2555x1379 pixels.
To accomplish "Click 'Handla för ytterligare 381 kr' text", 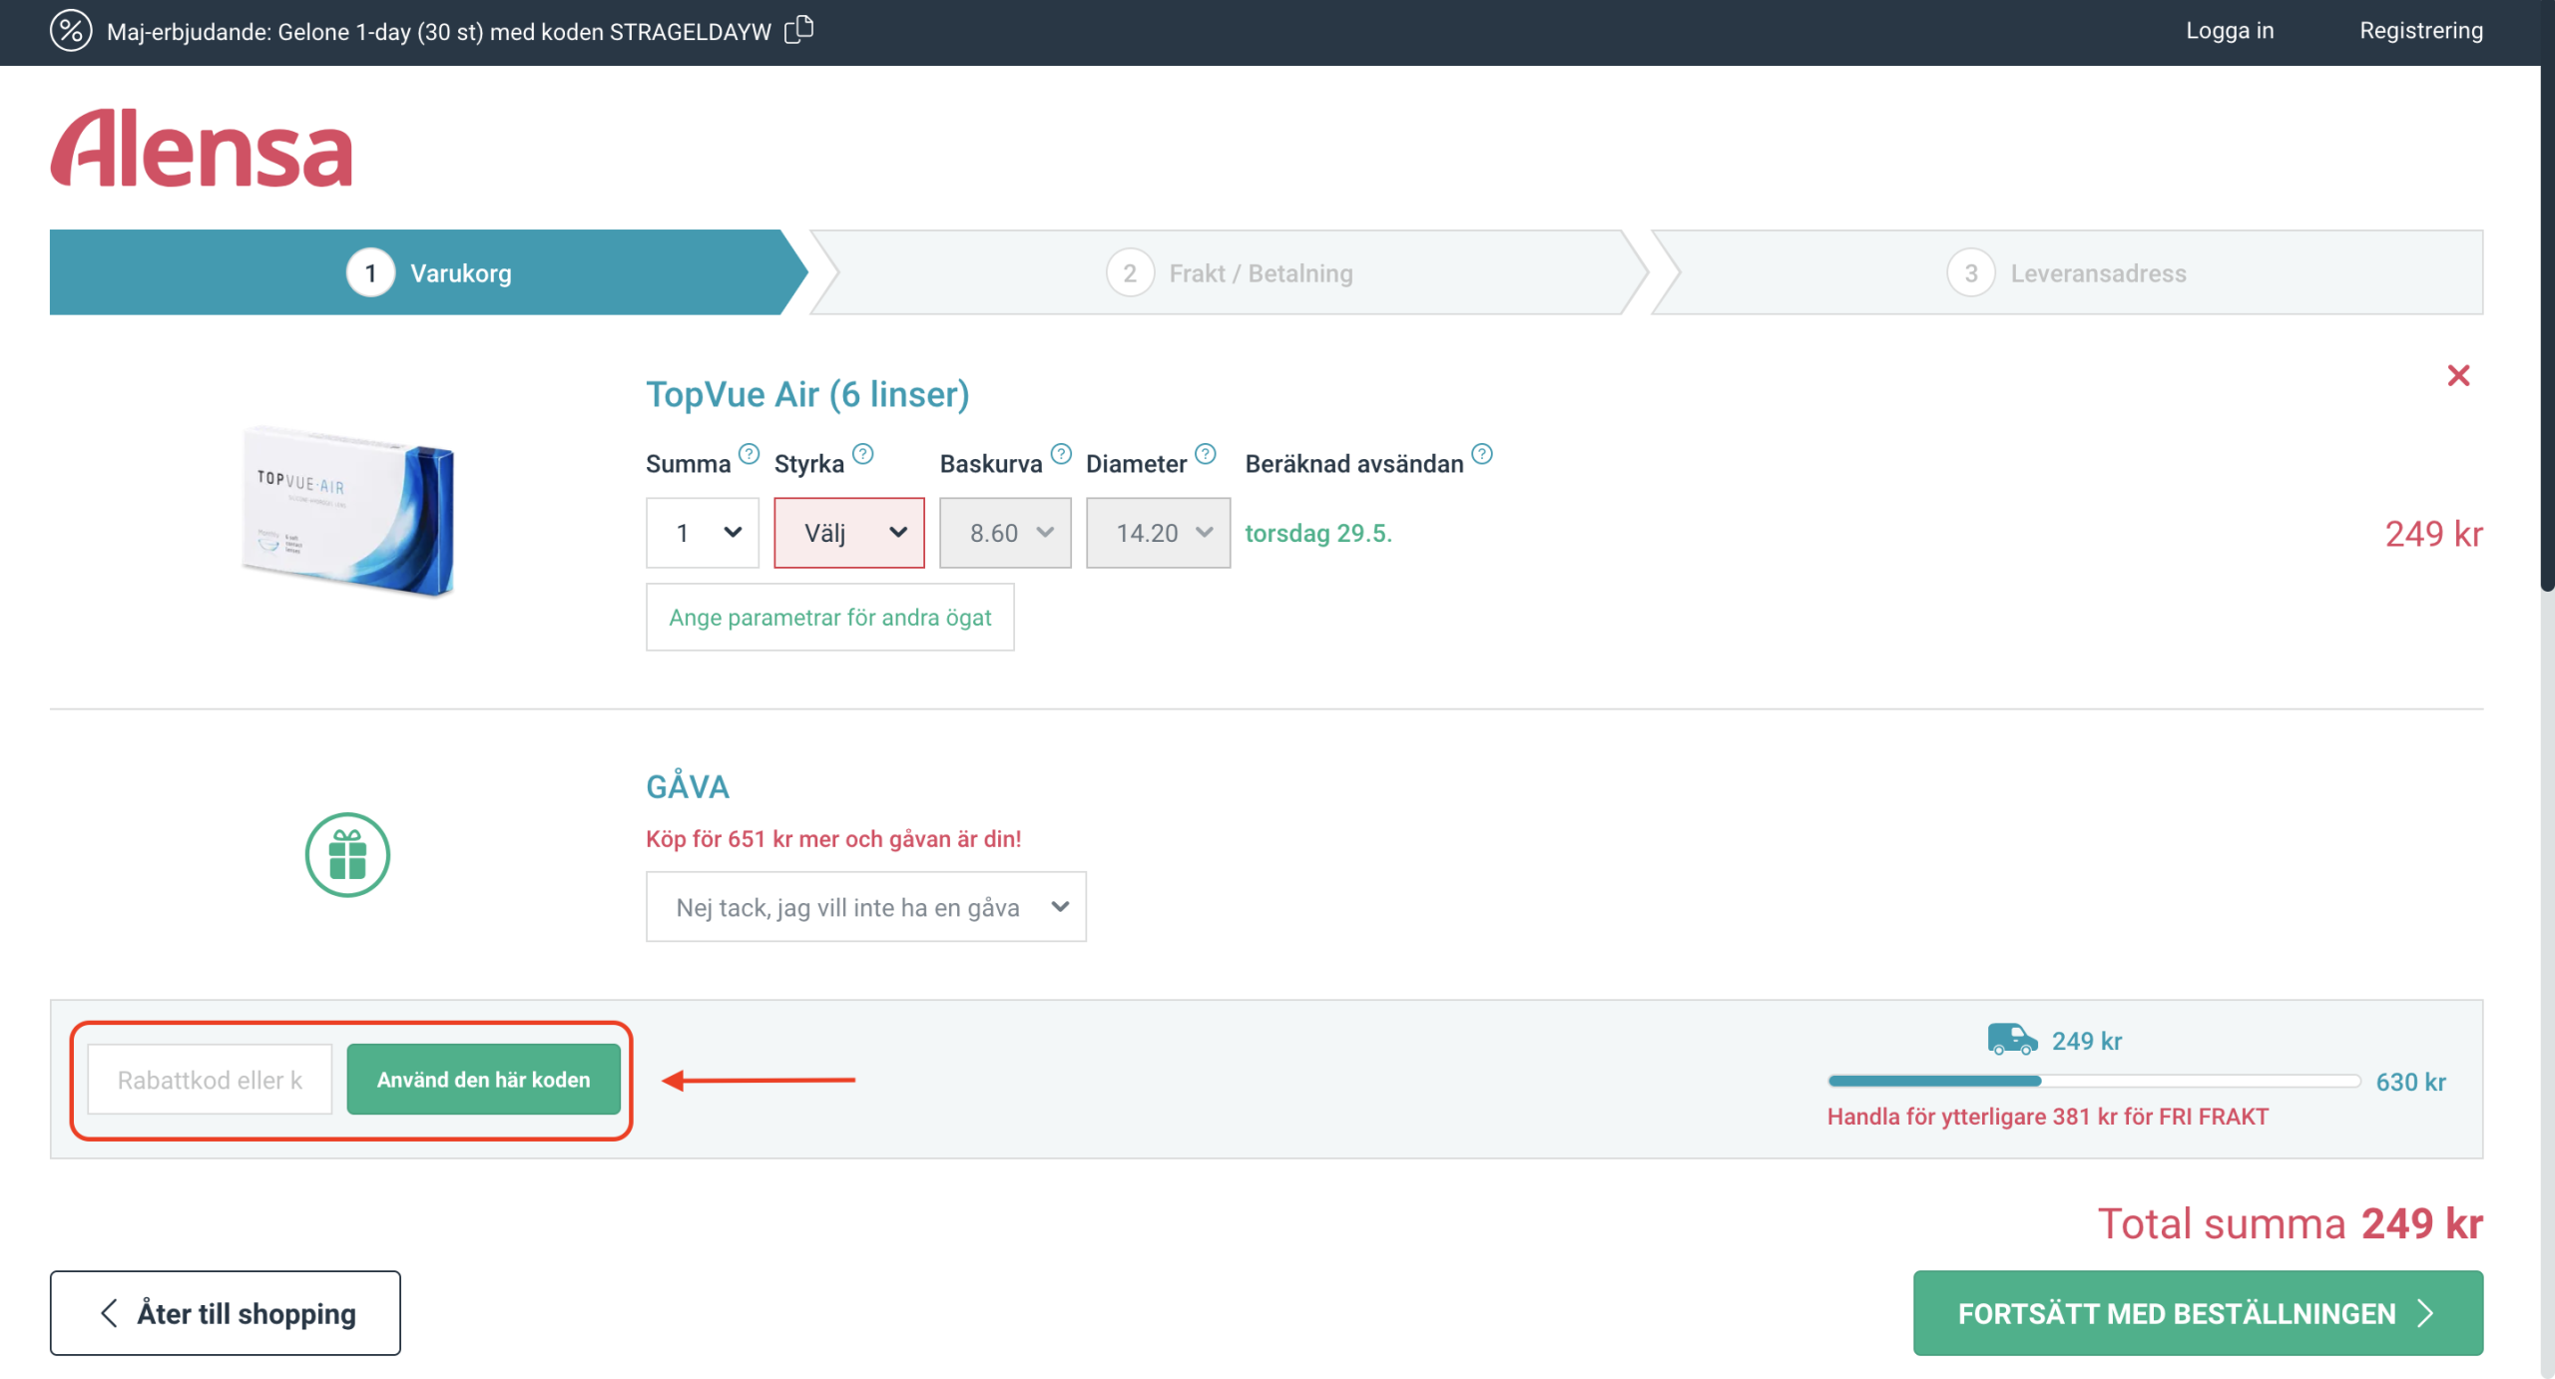I will click(x=2047, y=1117).
